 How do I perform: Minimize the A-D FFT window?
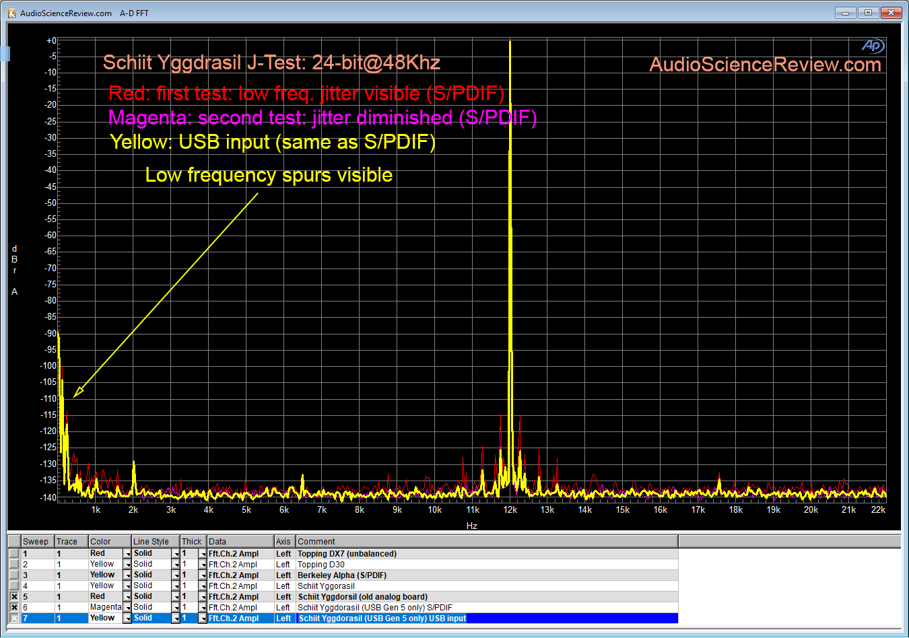point(845,13)
